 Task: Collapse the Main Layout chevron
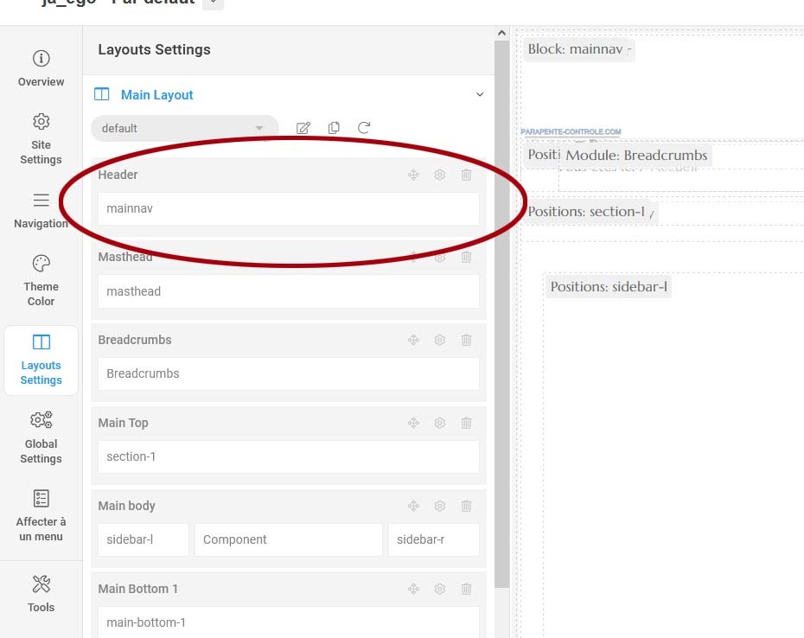coord(480,94)
